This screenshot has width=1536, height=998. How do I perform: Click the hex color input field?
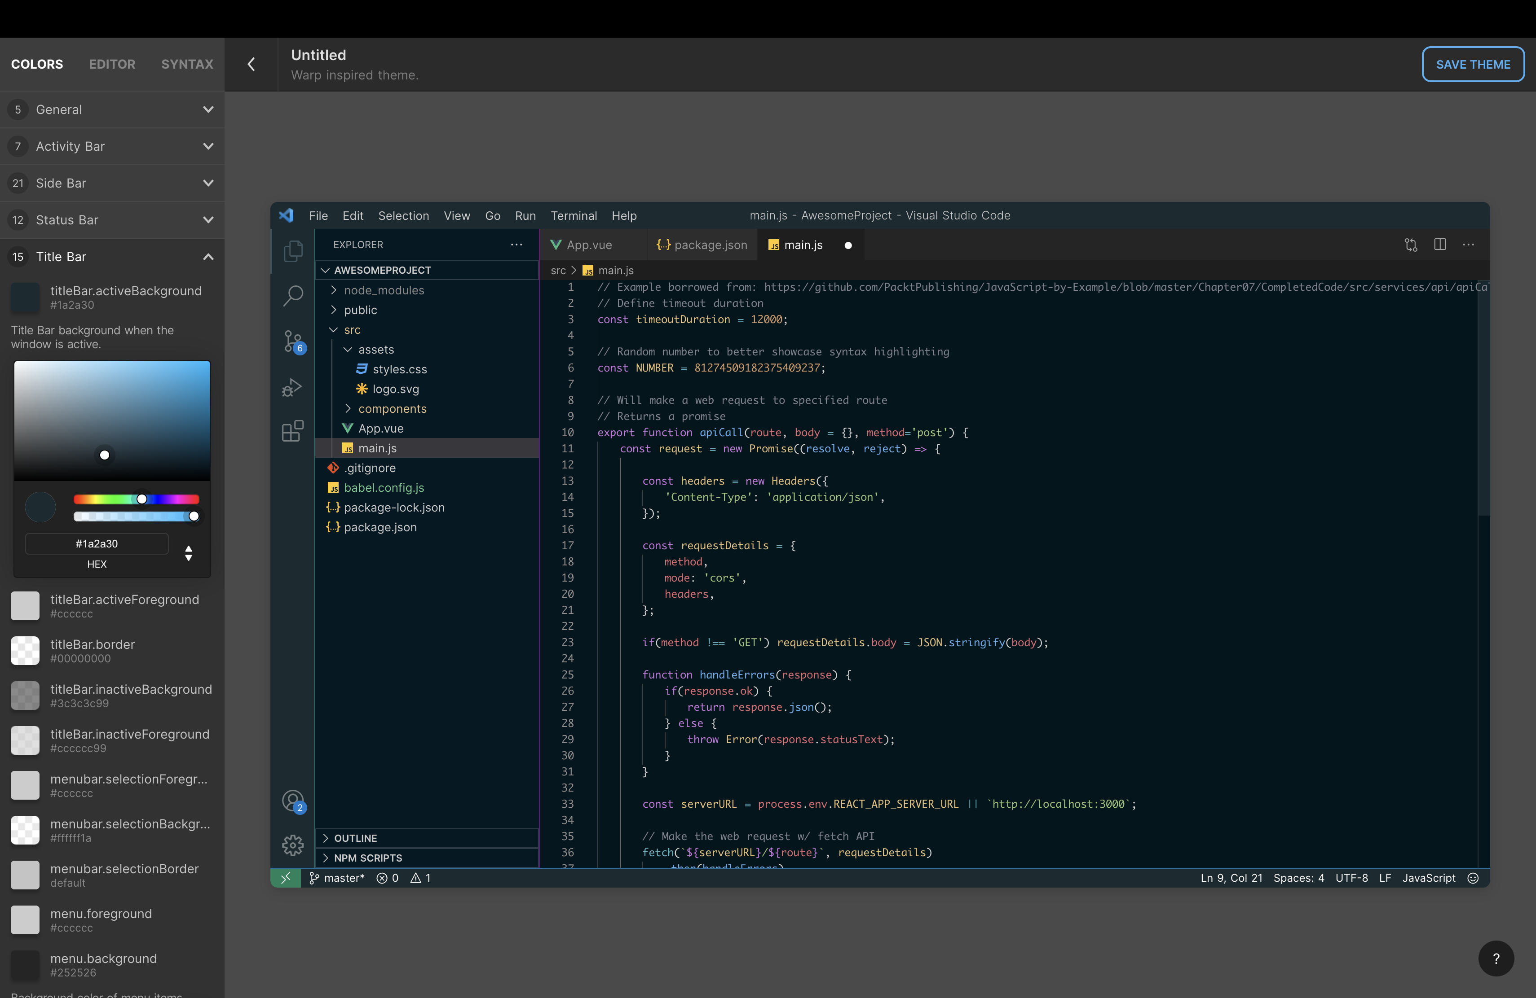tap(97, 543)
